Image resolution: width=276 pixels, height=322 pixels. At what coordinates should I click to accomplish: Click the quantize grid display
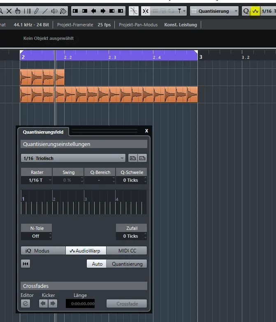pyautogui.click(x=84, y=202)
